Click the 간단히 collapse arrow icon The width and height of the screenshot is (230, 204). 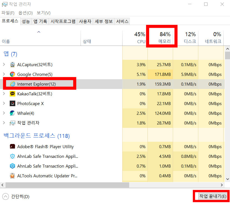6,196
